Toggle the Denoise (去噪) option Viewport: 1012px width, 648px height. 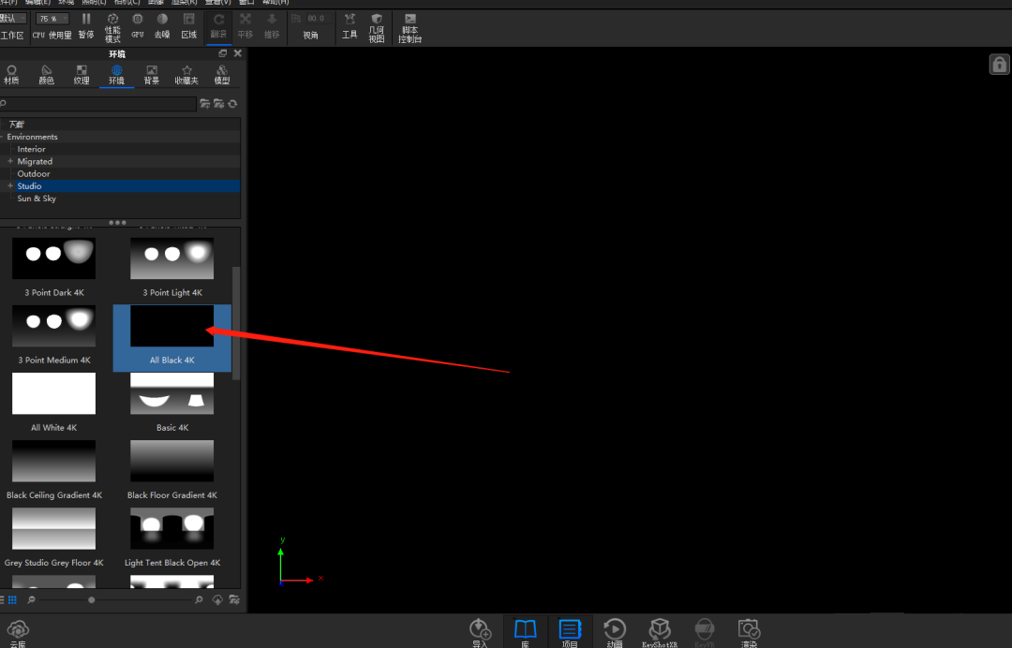(162, 24)
